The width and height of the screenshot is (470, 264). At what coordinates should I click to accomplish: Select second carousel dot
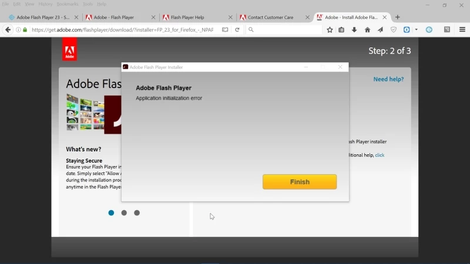(124, 213)
